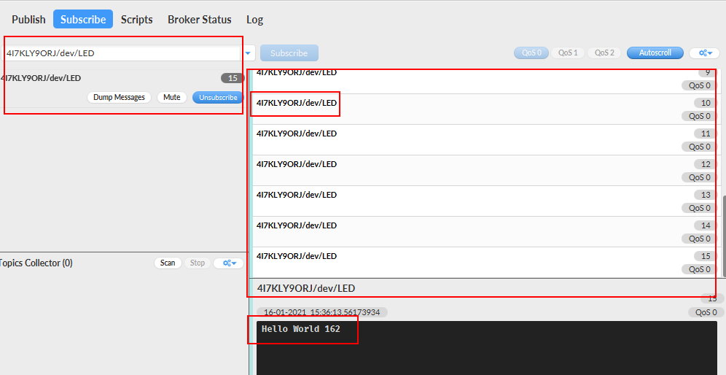This screenshot has width=726, height=375.
Task: Click the Dump Messages button
Action: [119, 97]
